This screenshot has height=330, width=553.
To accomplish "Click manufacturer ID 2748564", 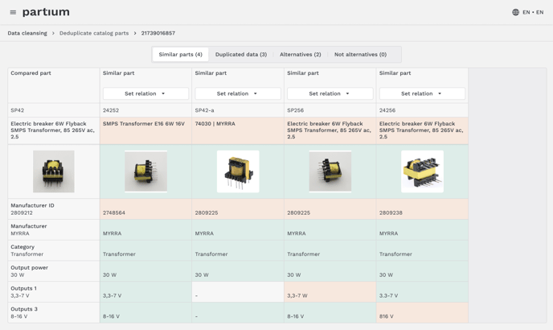I will point(113,212).
